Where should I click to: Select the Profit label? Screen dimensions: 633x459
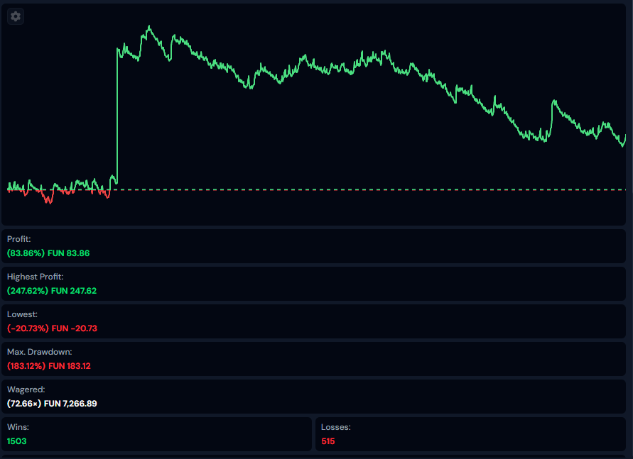click(19, 239)
